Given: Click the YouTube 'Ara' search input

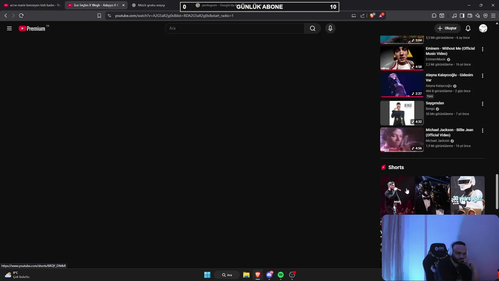Looking at the screenshot, I should [x=235, y=28].
